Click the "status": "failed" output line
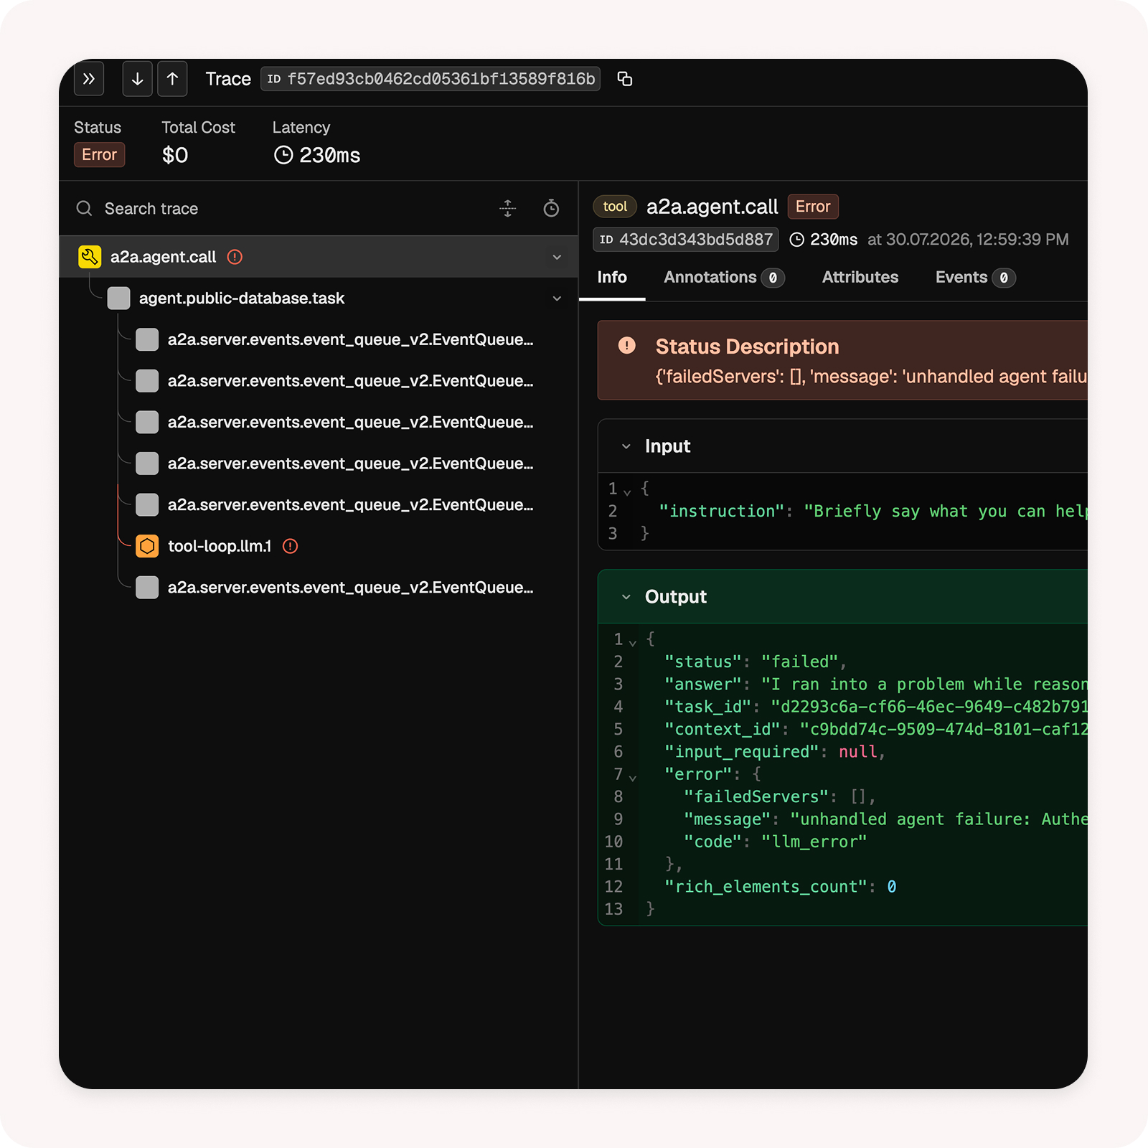 click(755, 662)
